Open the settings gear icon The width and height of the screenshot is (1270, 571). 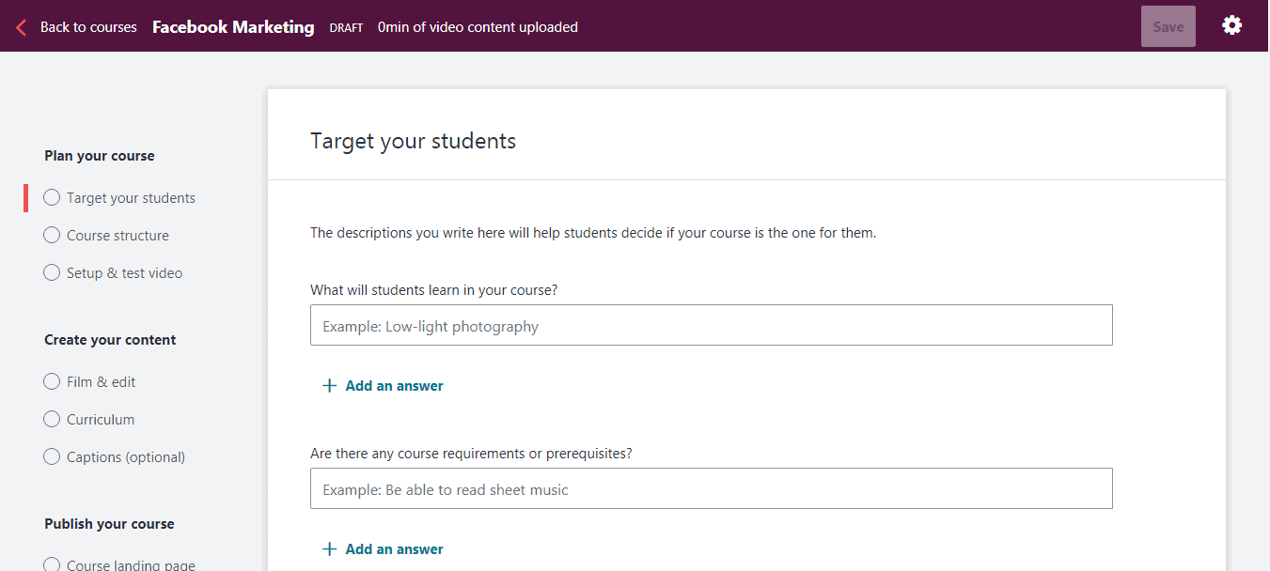pos(1231,25)
